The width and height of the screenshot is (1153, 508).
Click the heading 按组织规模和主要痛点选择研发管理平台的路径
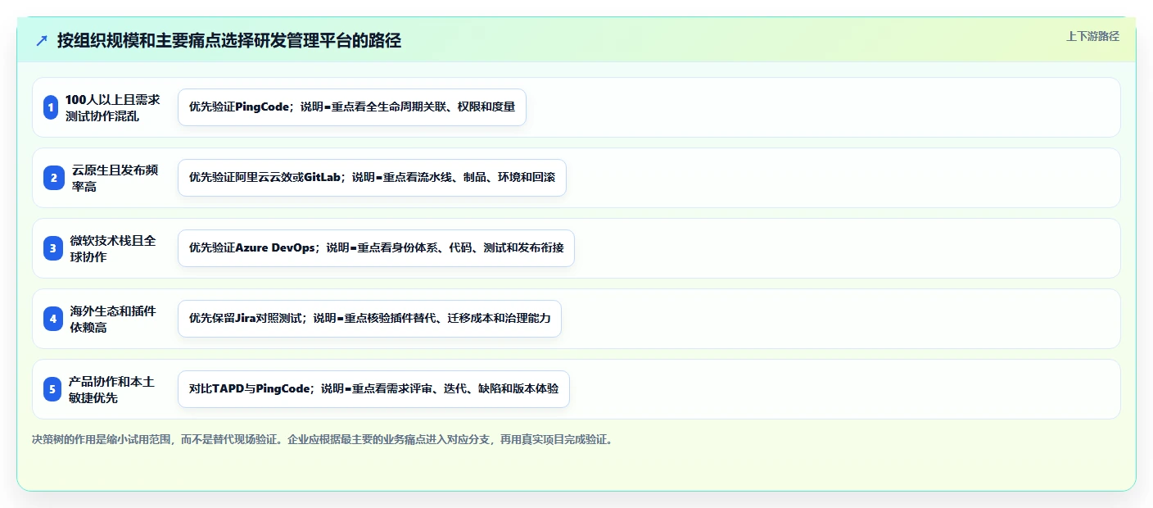click(229, 40)
